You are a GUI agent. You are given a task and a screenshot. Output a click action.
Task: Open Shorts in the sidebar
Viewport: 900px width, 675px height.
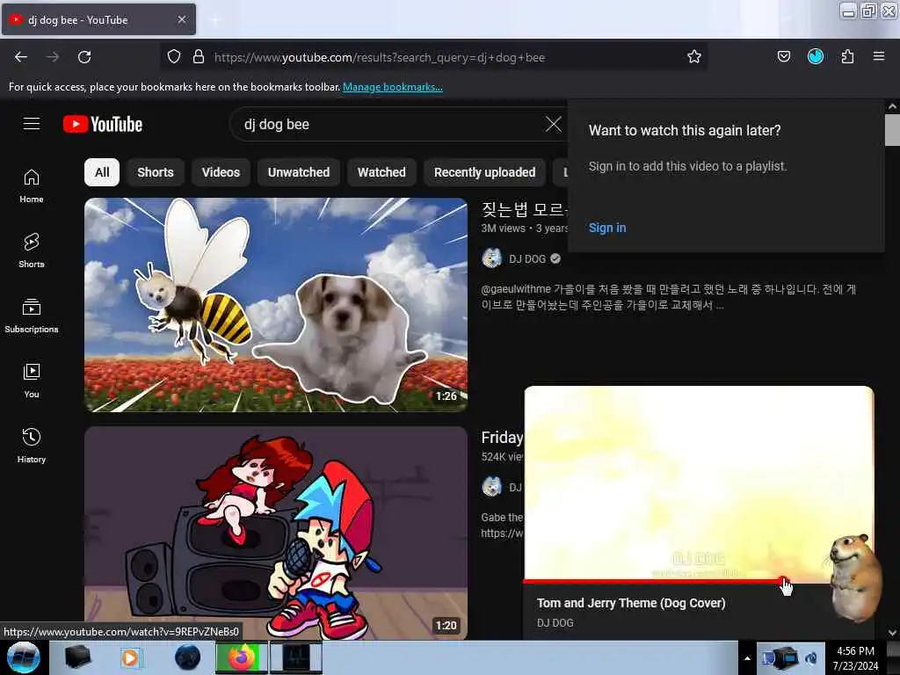tap(32, 251)
